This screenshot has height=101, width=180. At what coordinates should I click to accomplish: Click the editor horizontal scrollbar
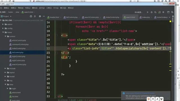point(94,98)
